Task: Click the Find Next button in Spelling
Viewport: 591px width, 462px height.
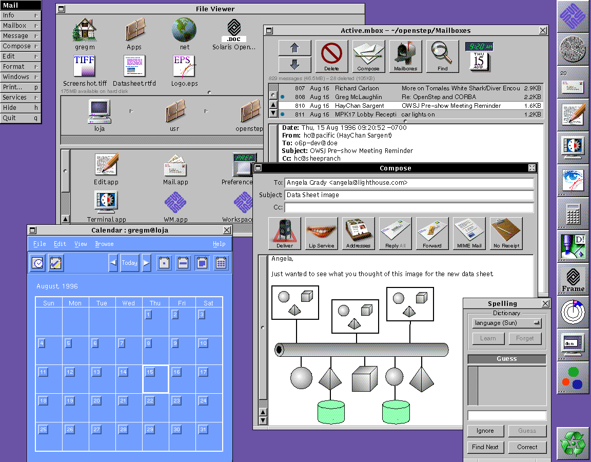Action: pyautogui.click(x=485, y=447)
